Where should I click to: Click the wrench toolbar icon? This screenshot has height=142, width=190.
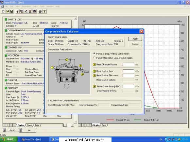click(x=26, y=11)
